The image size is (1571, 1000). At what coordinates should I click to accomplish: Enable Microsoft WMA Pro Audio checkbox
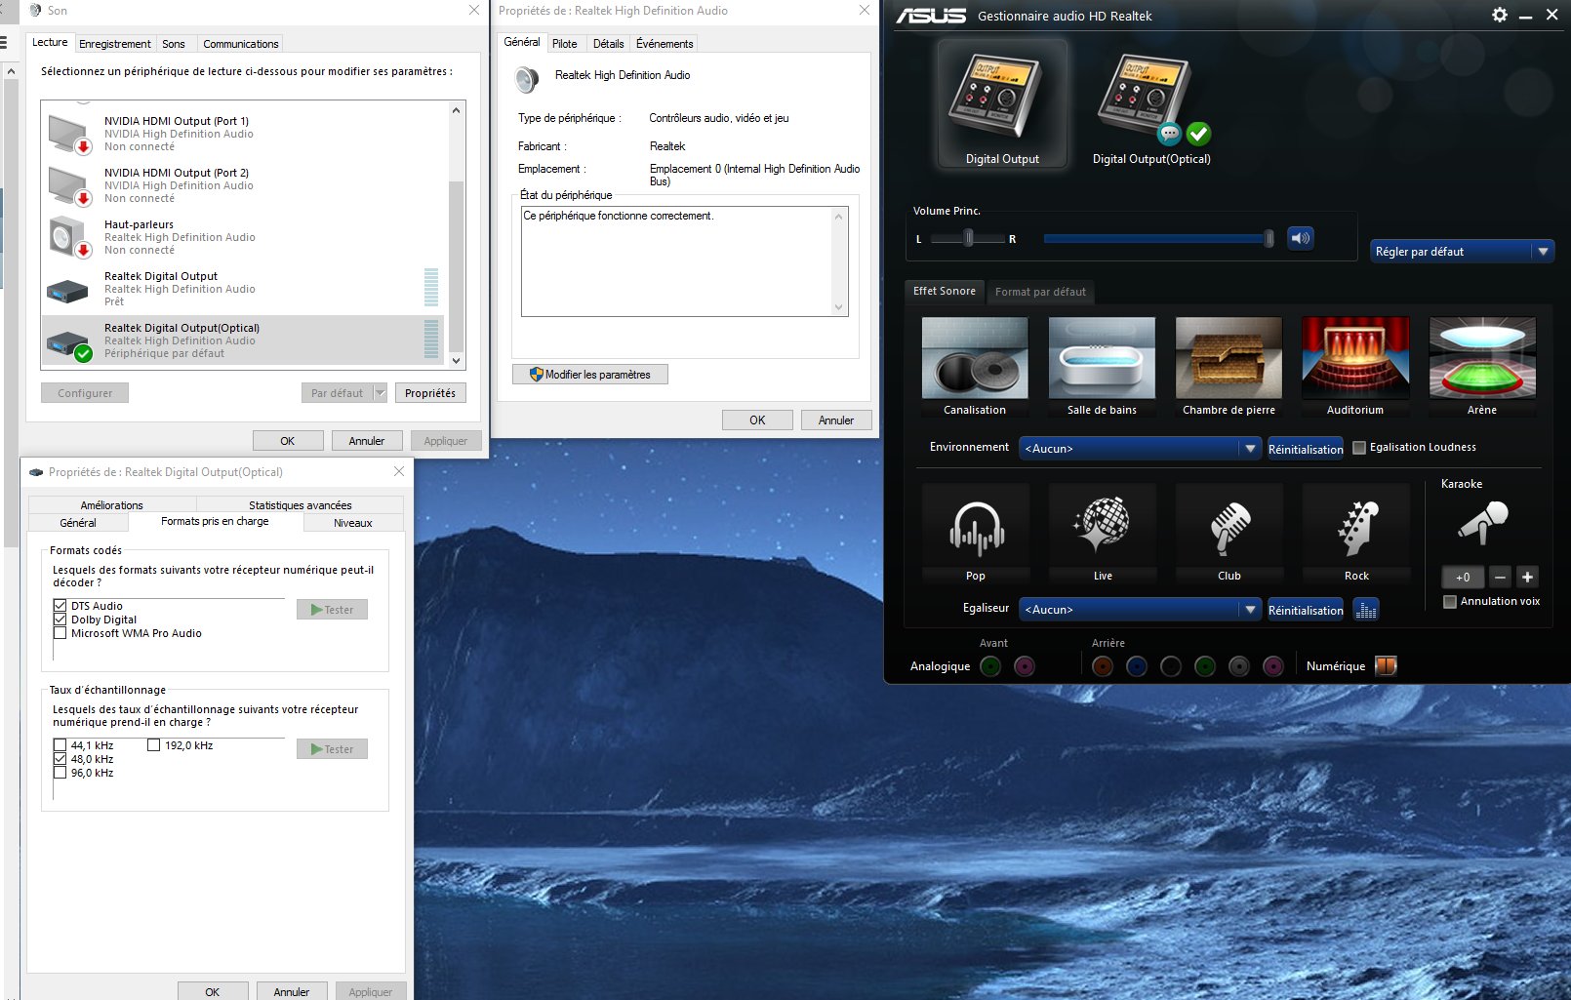click(x=60, y=633)
